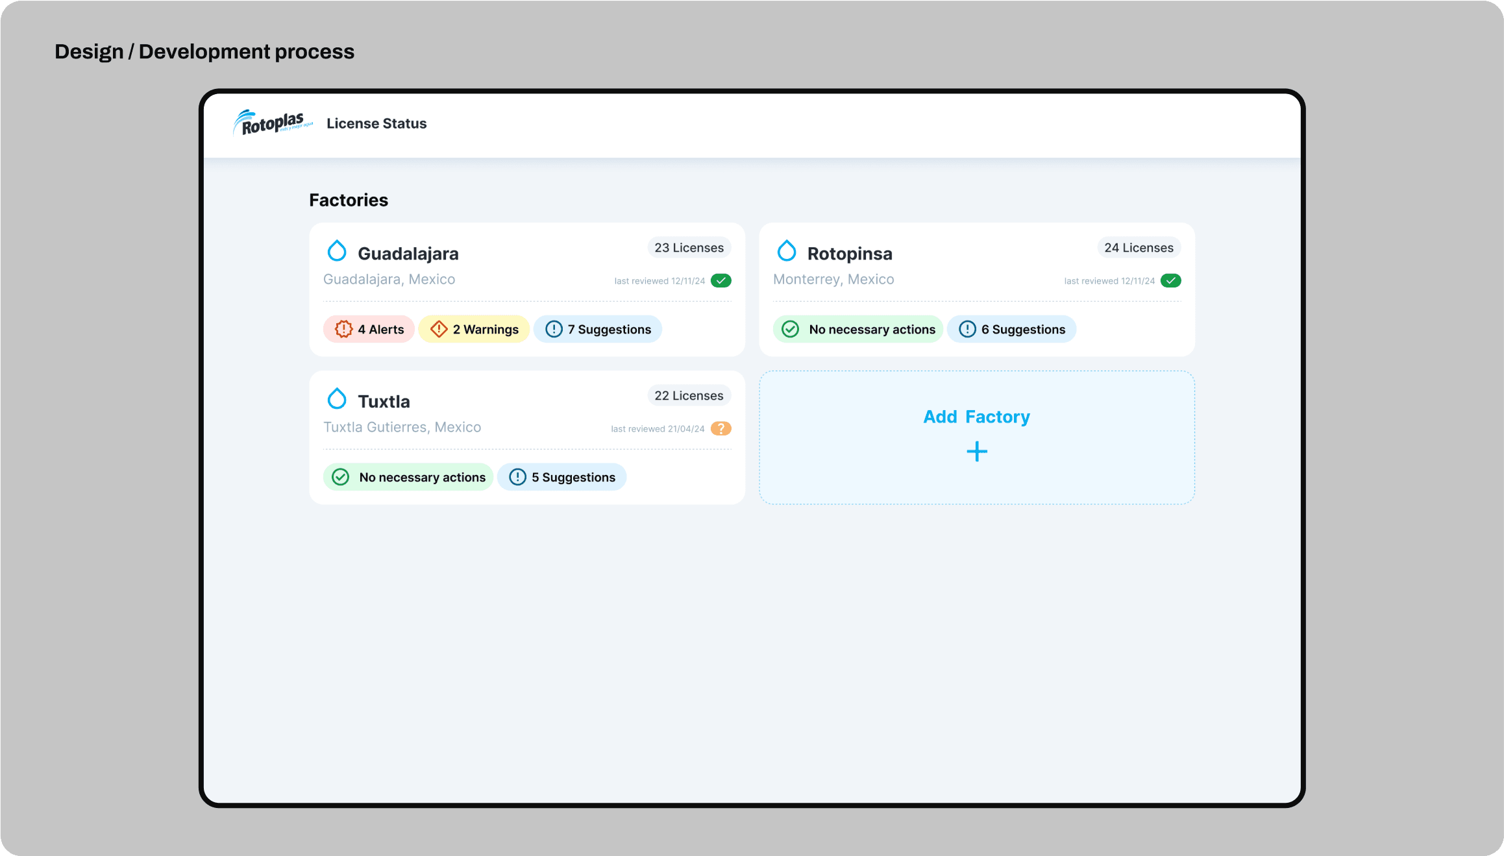
Task: Open the 4 Alerts badge
Action: tap(369, 329)
